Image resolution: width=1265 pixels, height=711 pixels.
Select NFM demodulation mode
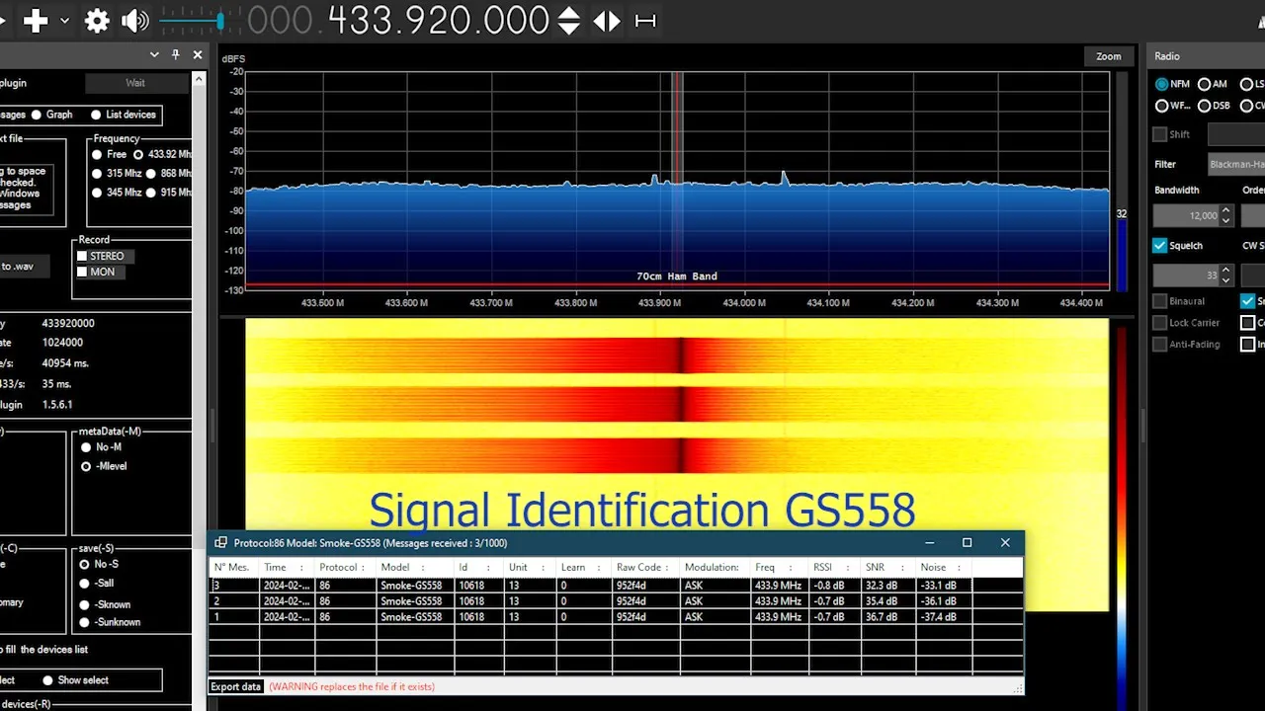pyautogui.click(x=1162, y=85)
